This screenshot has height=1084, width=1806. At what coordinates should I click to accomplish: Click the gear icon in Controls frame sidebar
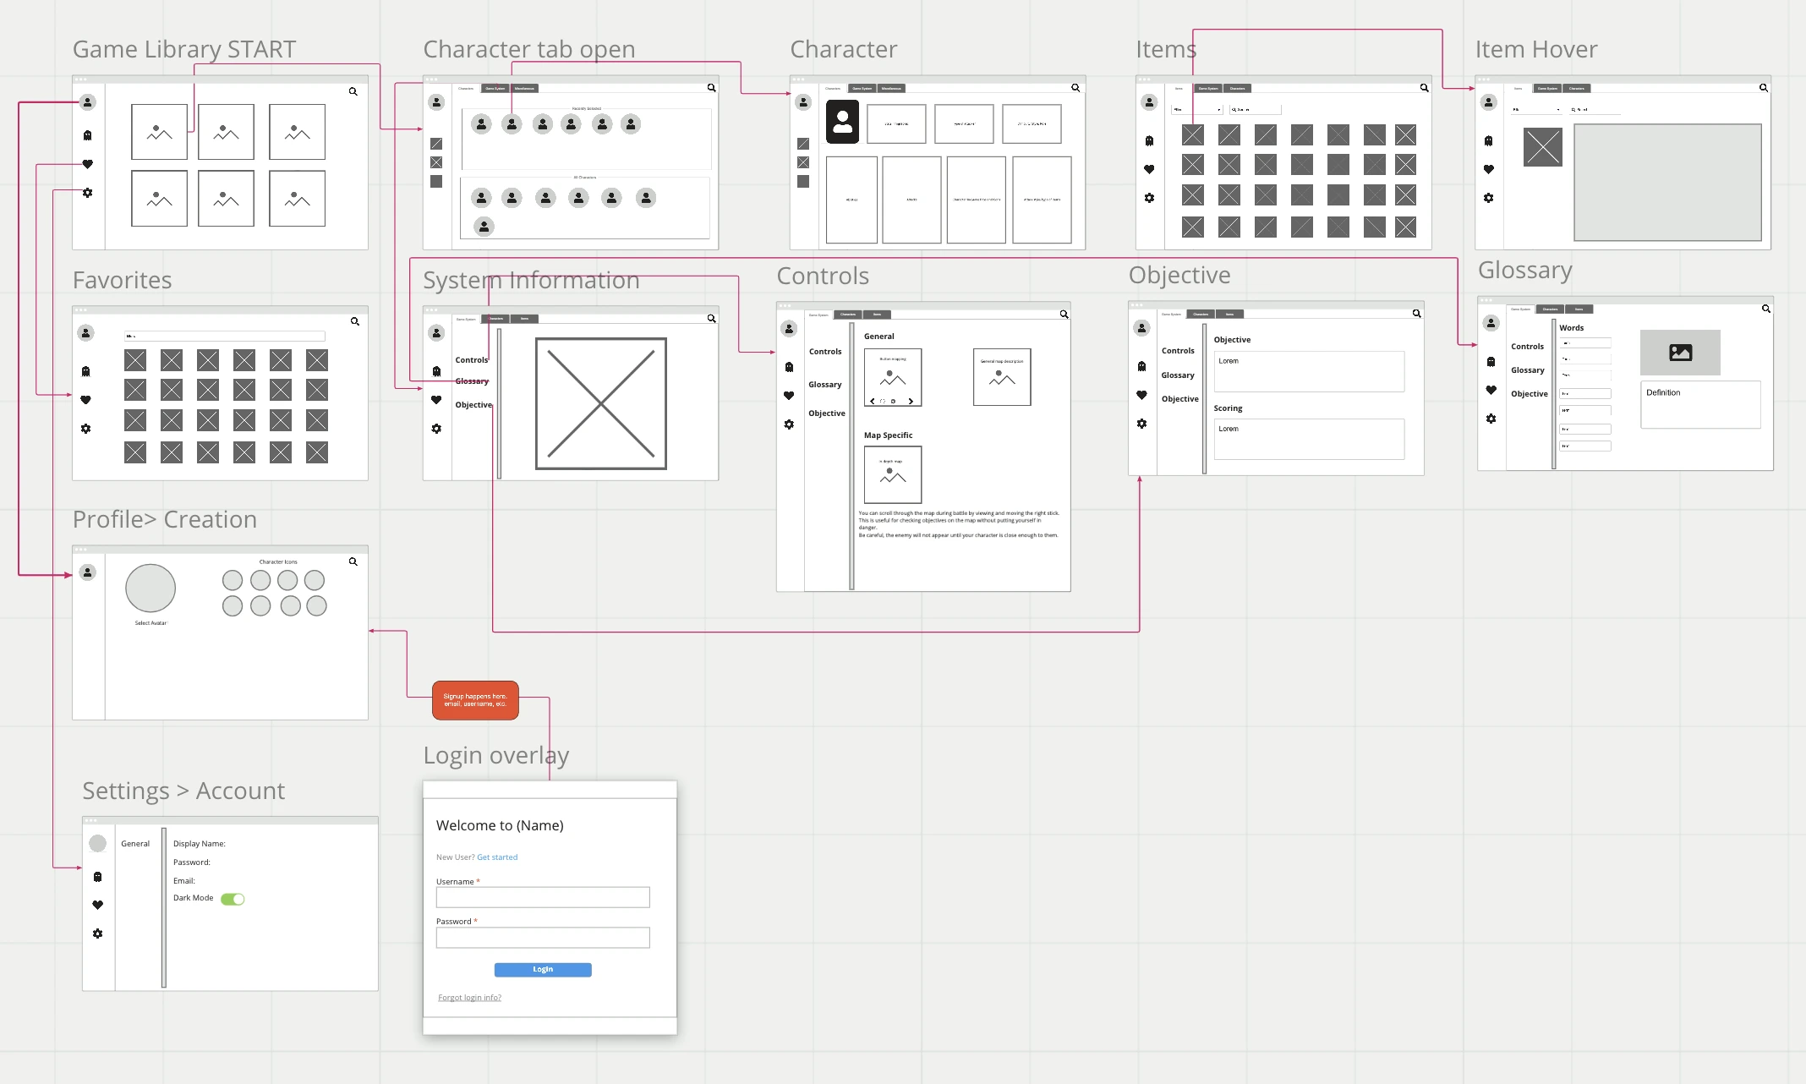point(789,424)
